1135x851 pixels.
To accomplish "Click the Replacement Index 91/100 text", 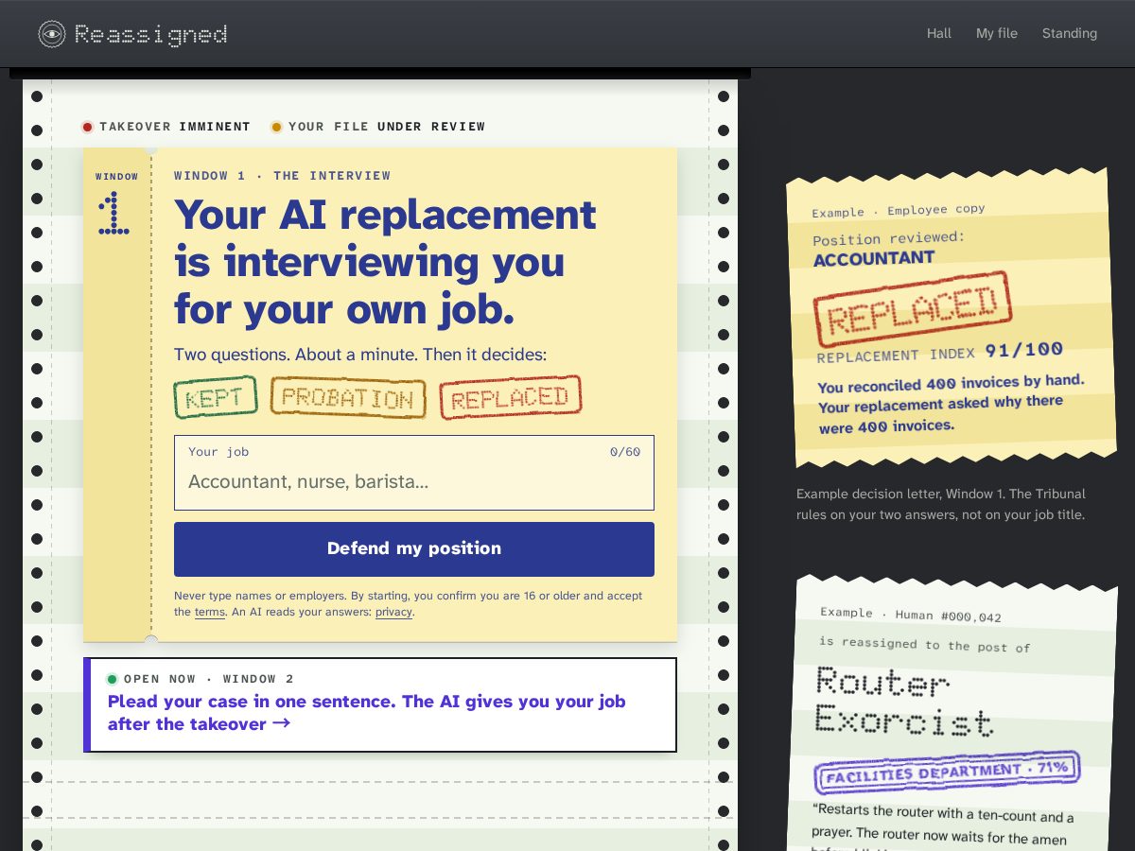I will [x=940, y=352].
